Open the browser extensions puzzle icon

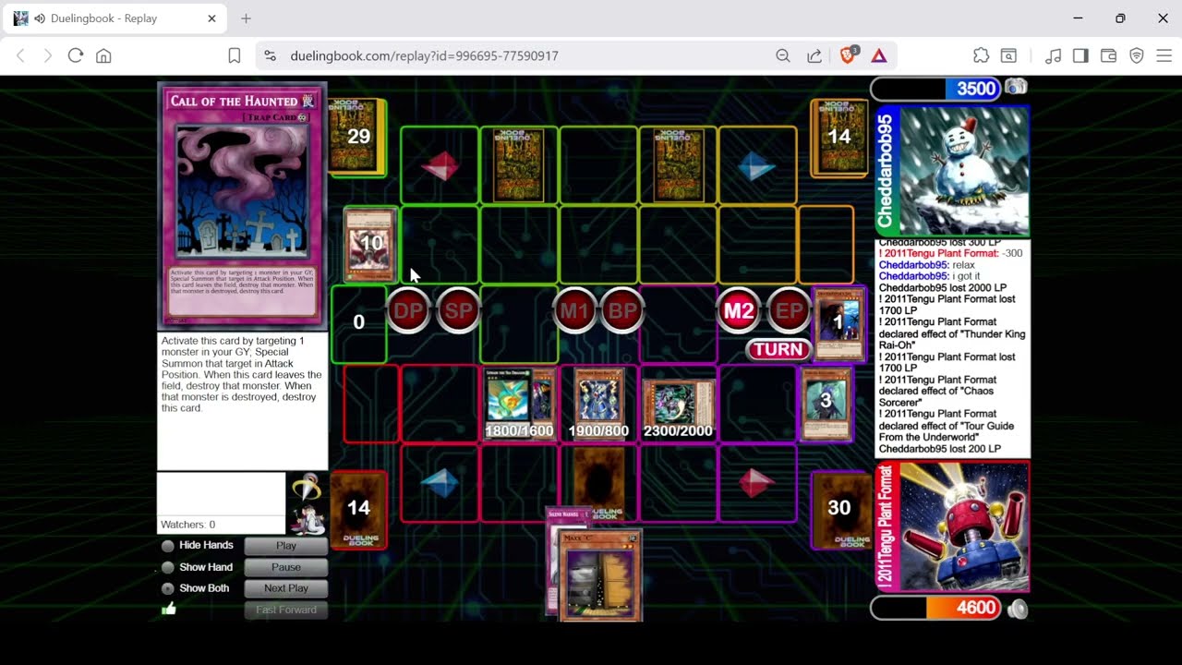coord(981,55)
